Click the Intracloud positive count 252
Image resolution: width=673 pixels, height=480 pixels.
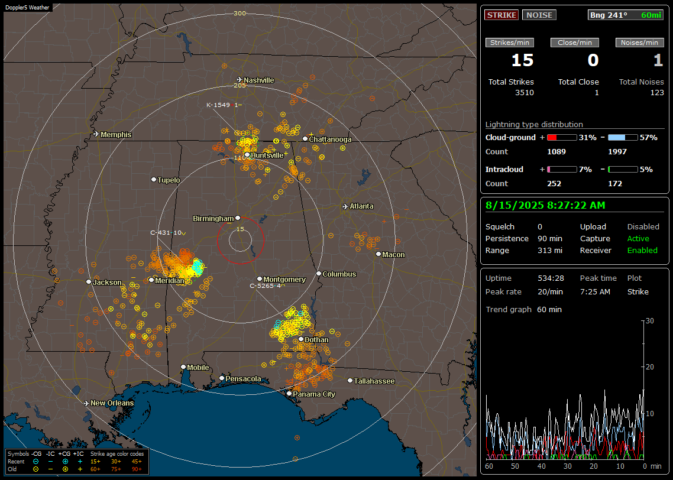pos(554,183)
